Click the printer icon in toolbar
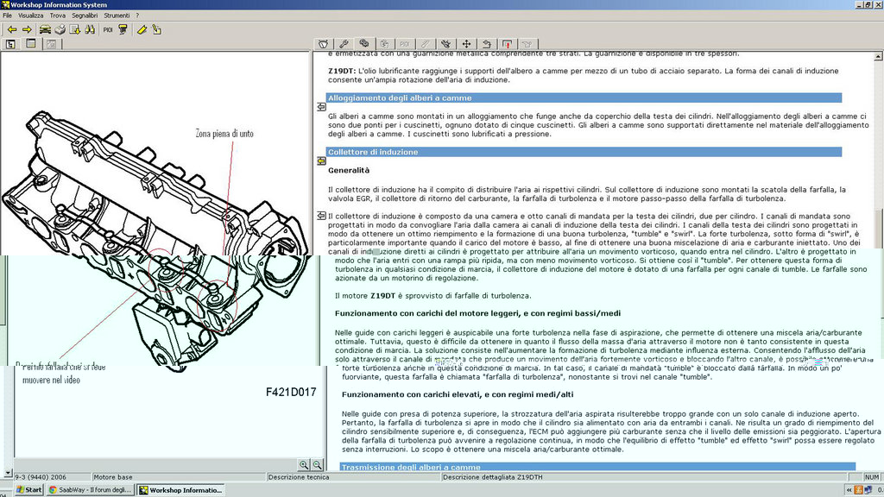The width and height of the screenshot is (884, 497). (60, 29)
